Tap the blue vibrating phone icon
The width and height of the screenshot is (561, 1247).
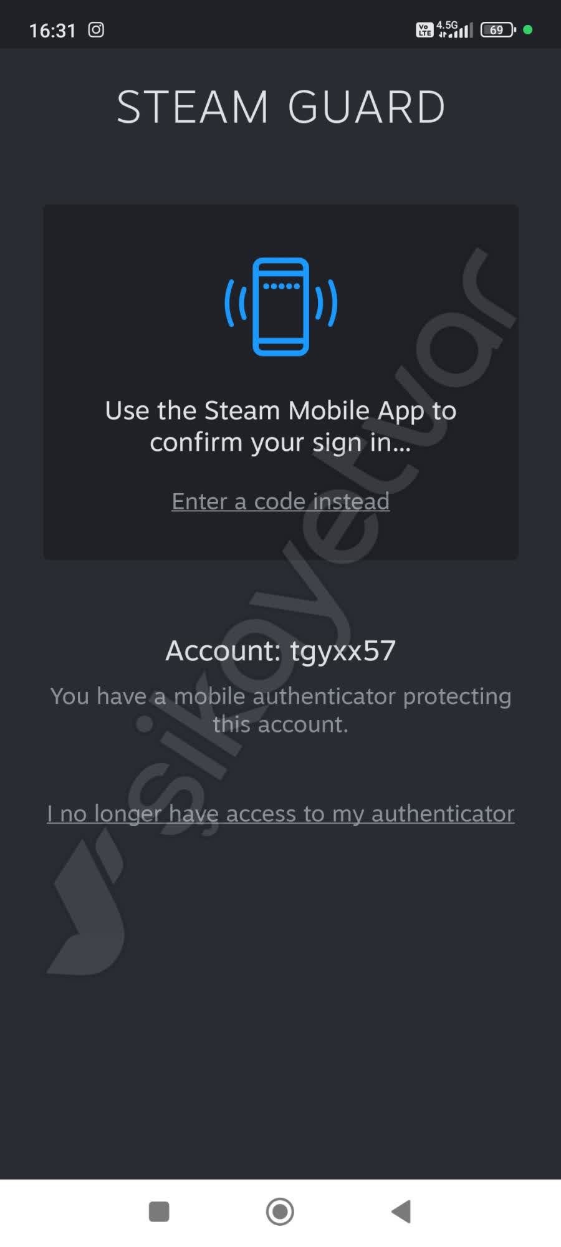(x=280, y=306)
